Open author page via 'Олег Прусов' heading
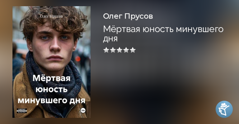Image resolution: width=239 pixels, height=124 pixels. [128, 16]
